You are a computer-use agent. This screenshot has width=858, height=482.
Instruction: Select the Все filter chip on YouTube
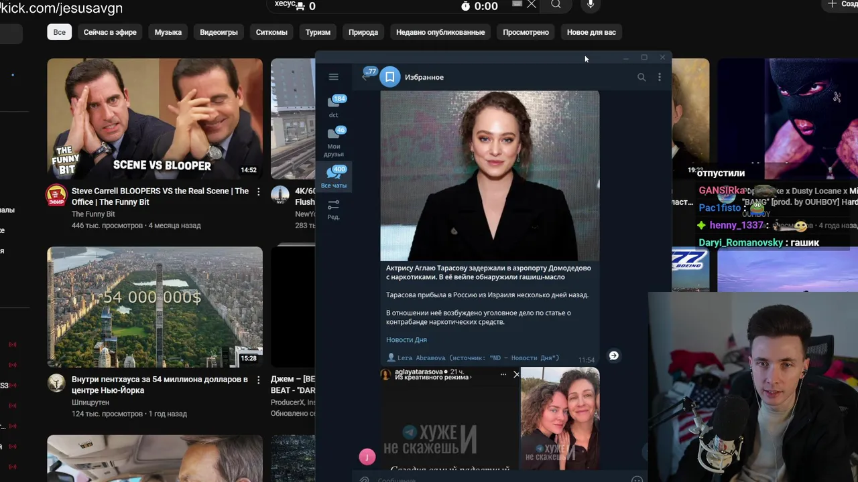60,32
